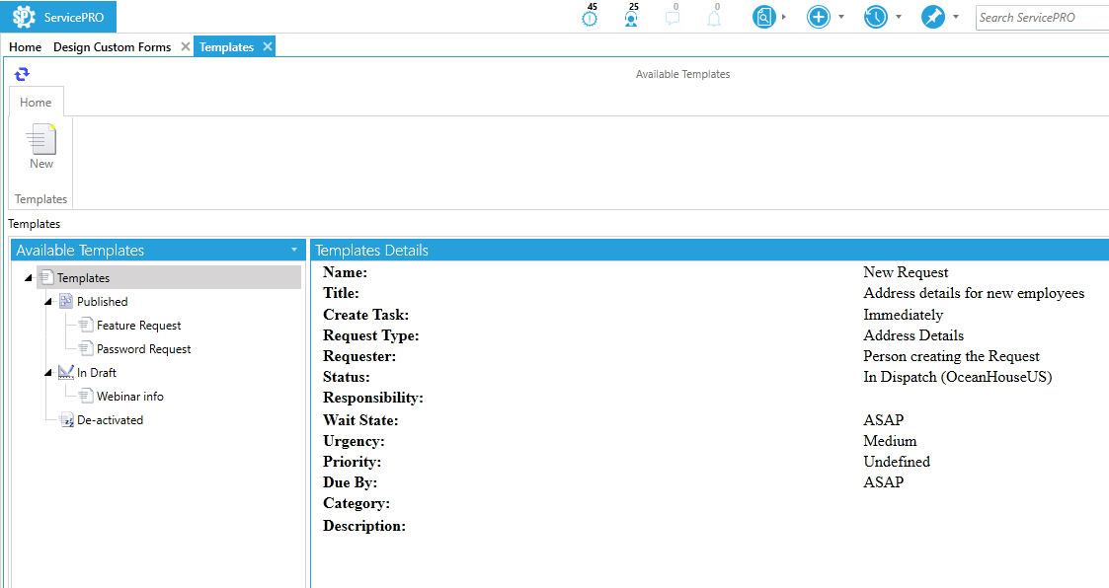Screen dimensions: 1109x588
Task: Click the 'Undefined' priority value
Action: click(896, 462)
